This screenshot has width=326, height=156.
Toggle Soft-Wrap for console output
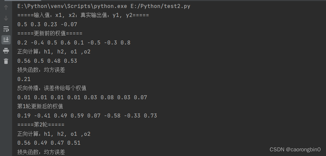pyautogui.click(x=6, y=29)
